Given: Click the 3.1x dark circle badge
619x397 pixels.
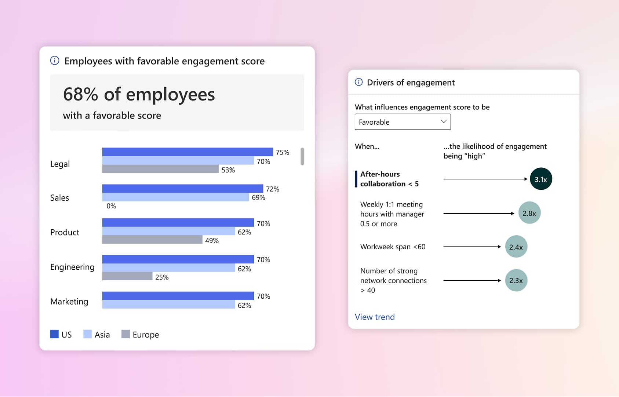Looking at the screenshot, I should pos(540,179).
